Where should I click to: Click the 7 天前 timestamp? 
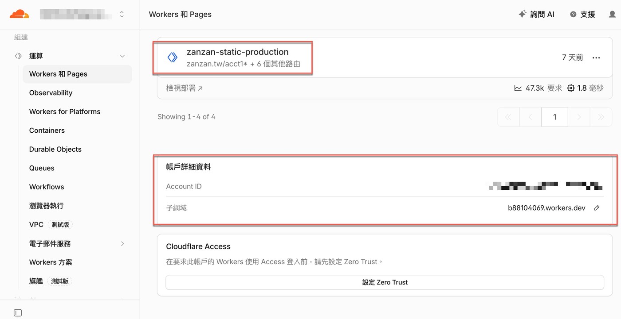pyautogui.click(x=573, y=58)
